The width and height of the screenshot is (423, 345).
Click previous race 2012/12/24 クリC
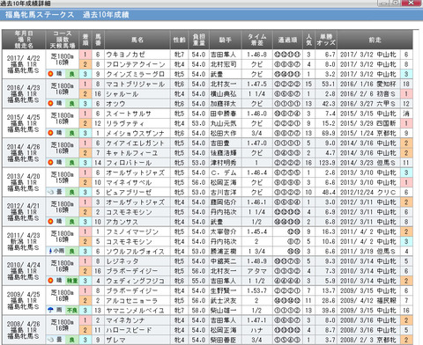tap(368, 193)
